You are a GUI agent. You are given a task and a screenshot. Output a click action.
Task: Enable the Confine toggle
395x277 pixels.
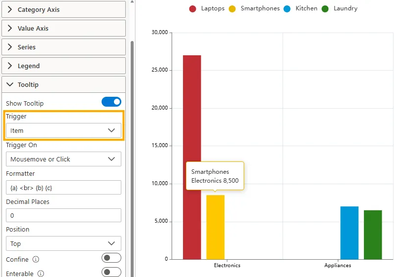[111, 258]
